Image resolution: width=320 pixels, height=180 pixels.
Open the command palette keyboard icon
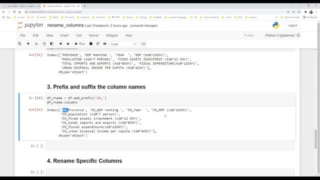coord(143,44)
